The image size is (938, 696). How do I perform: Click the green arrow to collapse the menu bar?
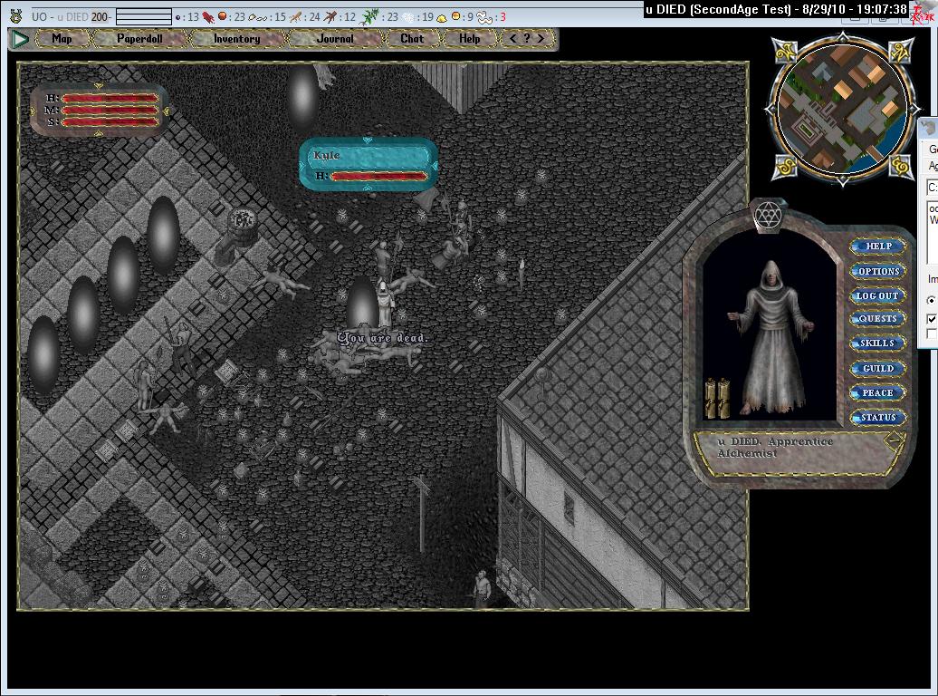(20, 39)
